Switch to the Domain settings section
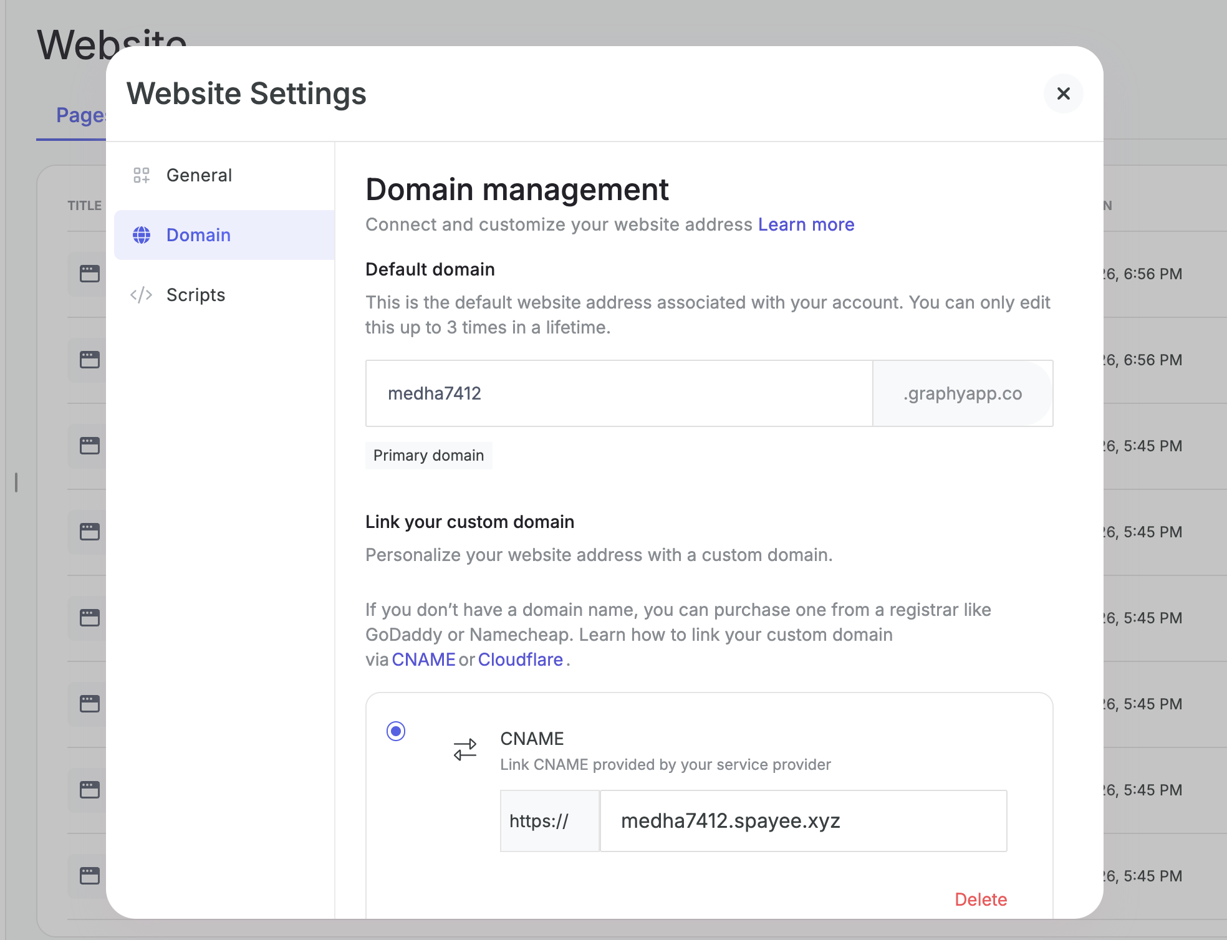 [x=198, y=235]
